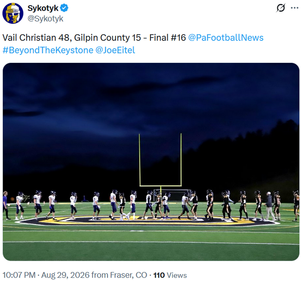This screenshot has width=301, height=281.
Task: Open the three-dot more options menu
Action: [x=295, y=8]
